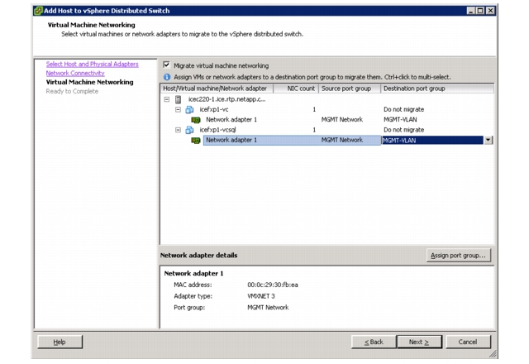Go to Select Host and Physical Adapters step

coord(92,64)
